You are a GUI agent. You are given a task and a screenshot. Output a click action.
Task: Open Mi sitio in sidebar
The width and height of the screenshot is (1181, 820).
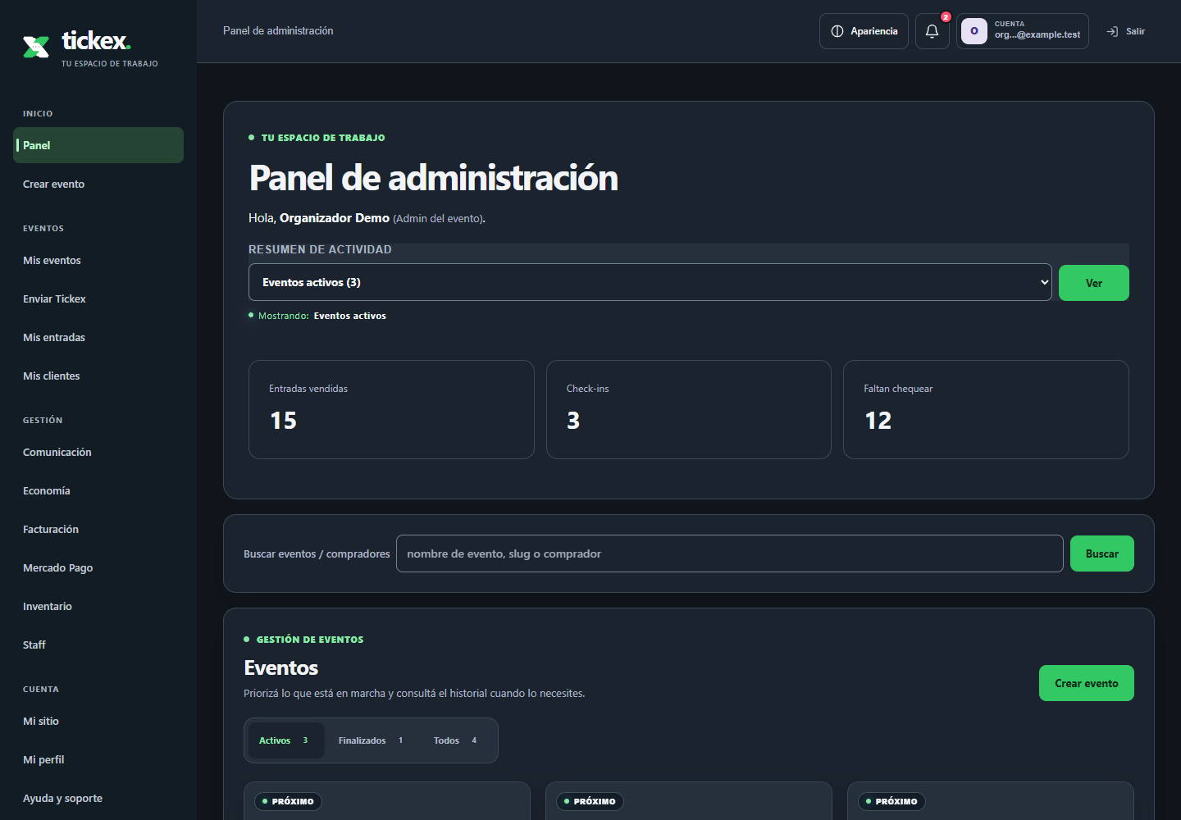(98, 721)
